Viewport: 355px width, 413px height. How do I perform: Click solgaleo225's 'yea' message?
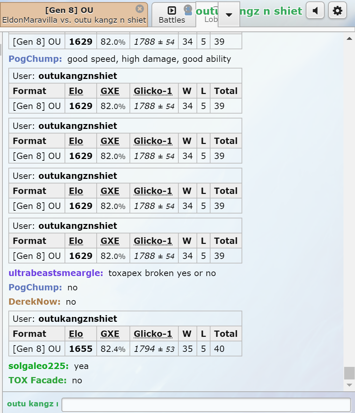[x=81, y=366]
